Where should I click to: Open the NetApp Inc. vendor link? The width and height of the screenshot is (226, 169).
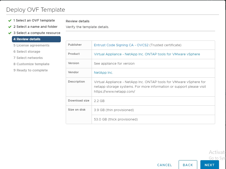point(104,73)
